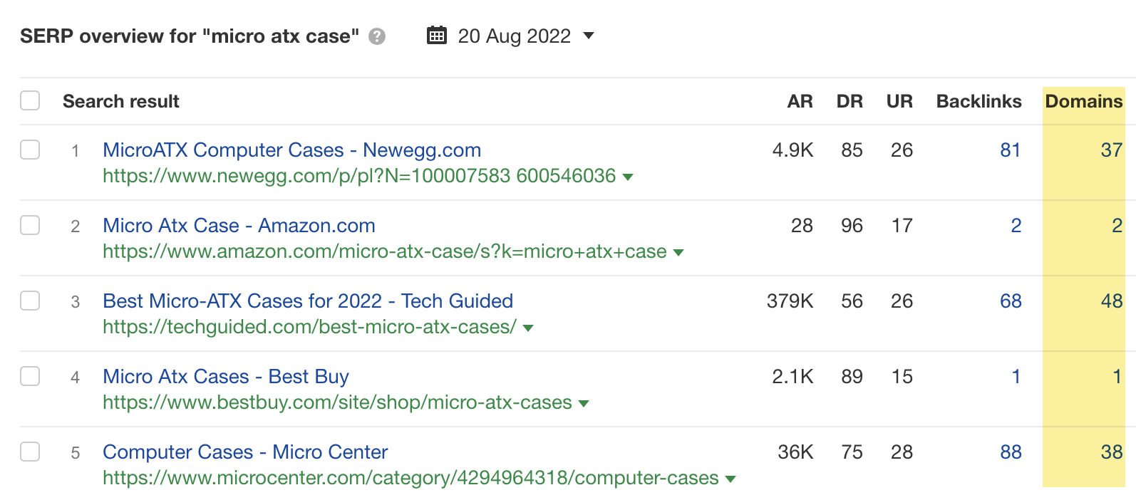Open the Best Micro-ATX Cases Tech Guided link

click(308, 301)
